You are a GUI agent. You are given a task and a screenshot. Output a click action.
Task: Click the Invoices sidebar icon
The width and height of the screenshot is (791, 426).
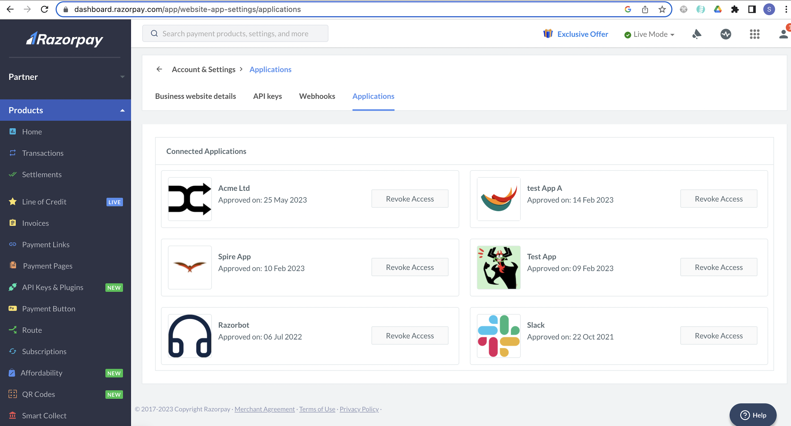13,222
